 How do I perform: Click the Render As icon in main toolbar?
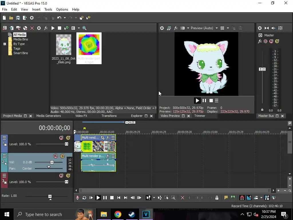(x=25, y=18)
